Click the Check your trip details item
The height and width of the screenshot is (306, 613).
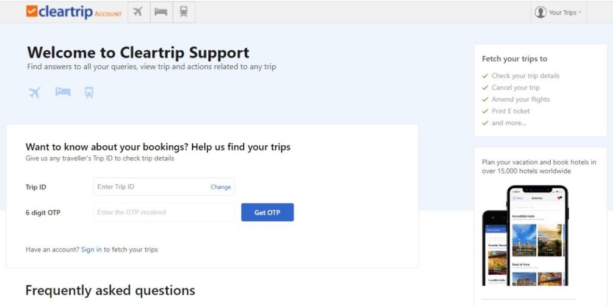click(525, 76)
